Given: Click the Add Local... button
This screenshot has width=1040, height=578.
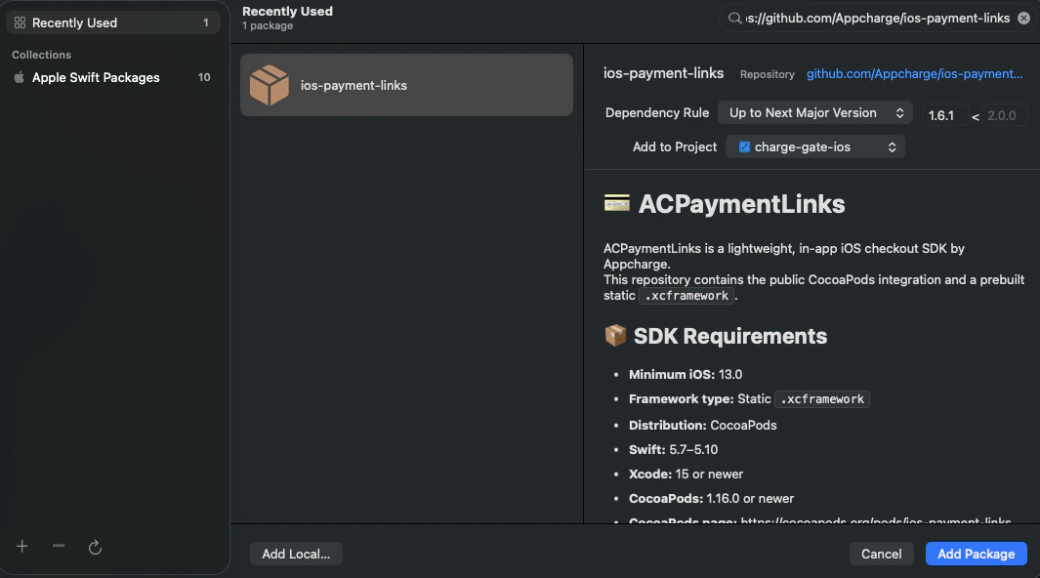Looking at the screenshot, I should point(296,555).
